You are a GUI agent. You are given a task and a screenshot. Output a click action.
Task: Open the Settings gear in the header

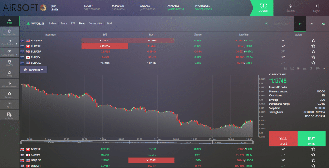[x=290, y=8]
